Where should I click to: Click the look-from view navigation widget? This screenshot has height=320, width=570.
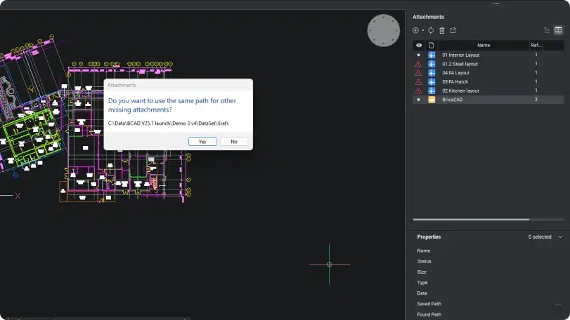383,30
